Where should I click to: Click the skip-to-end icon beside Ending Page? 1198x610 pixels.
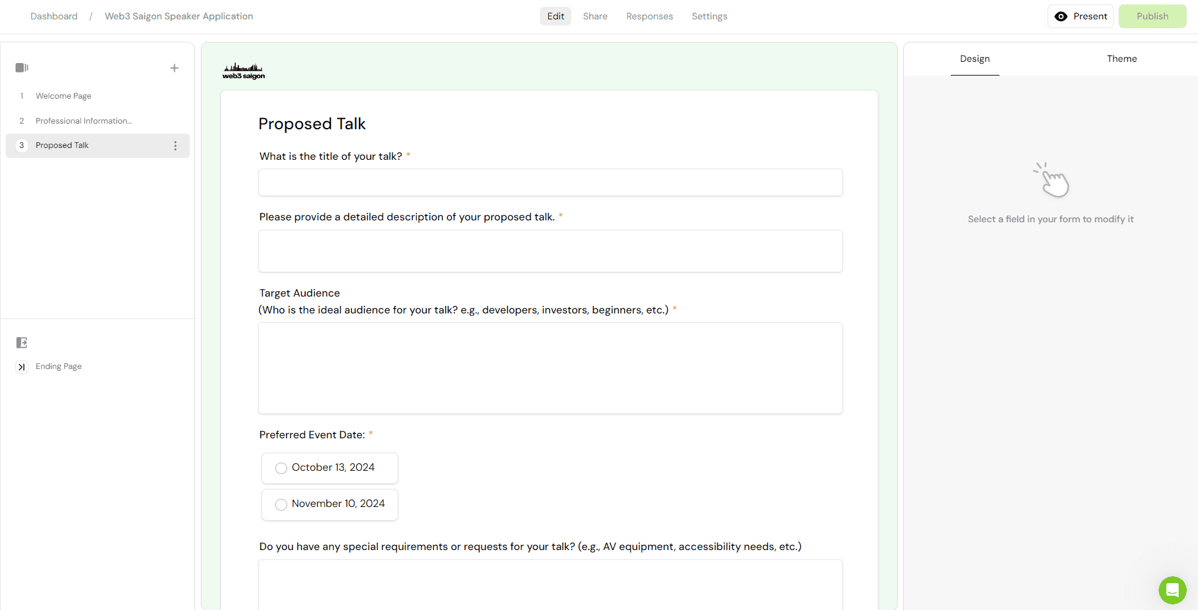22,367
